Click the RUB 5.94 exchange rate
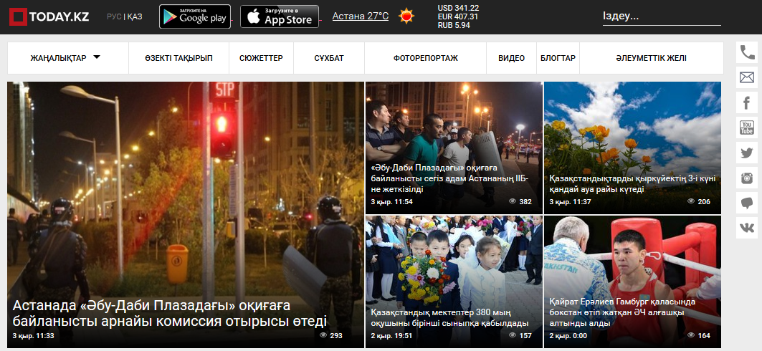The image size is (762, 351). pos(454,25)
